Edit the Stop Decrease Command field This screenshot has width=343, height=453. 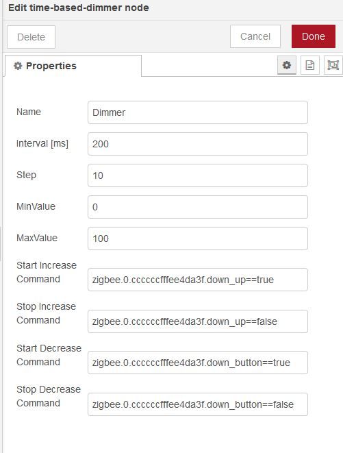(198, 404)
